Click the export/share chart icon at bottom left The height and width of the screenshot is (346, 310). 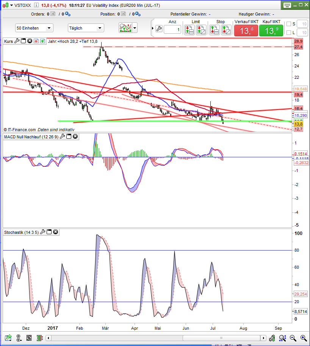8,338
